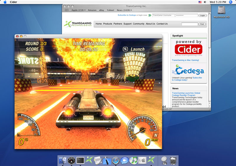Screen dimensions: 236x166
Task: Open the About Us nav item
Action: tap(150, 24)
